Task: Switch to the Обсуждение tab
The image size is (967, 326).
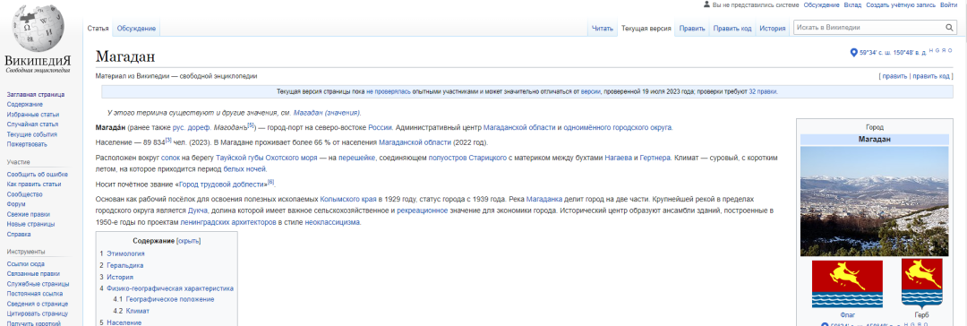Action: (136, 29)
